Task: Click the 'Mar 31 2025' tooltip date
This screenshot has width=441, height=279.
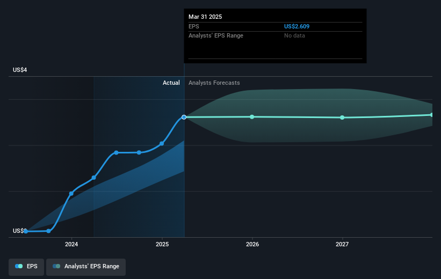Action: (205, 17)
